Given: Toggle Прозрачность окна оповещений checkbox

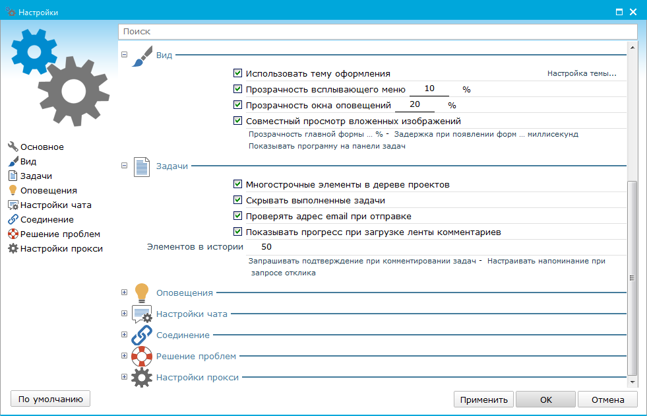Looking at the screenshot, I should click(237, 104).
